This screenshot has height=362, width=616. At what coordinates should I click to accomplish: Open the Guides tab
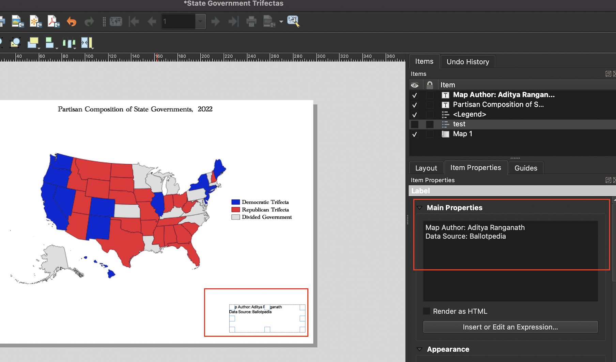click(x=525, y=168)
